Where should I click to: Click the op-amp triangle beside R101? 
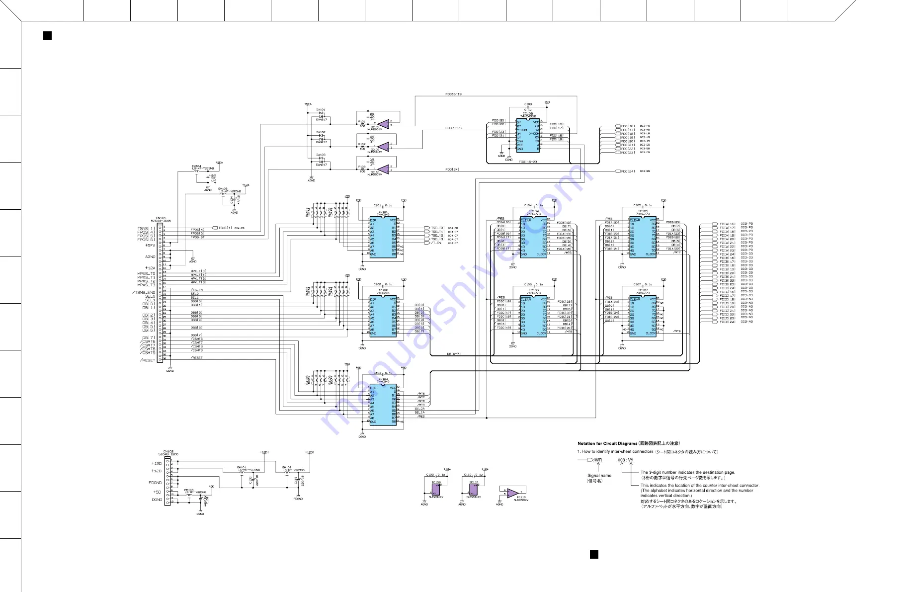pyautogui.click(x=383, y=124)
